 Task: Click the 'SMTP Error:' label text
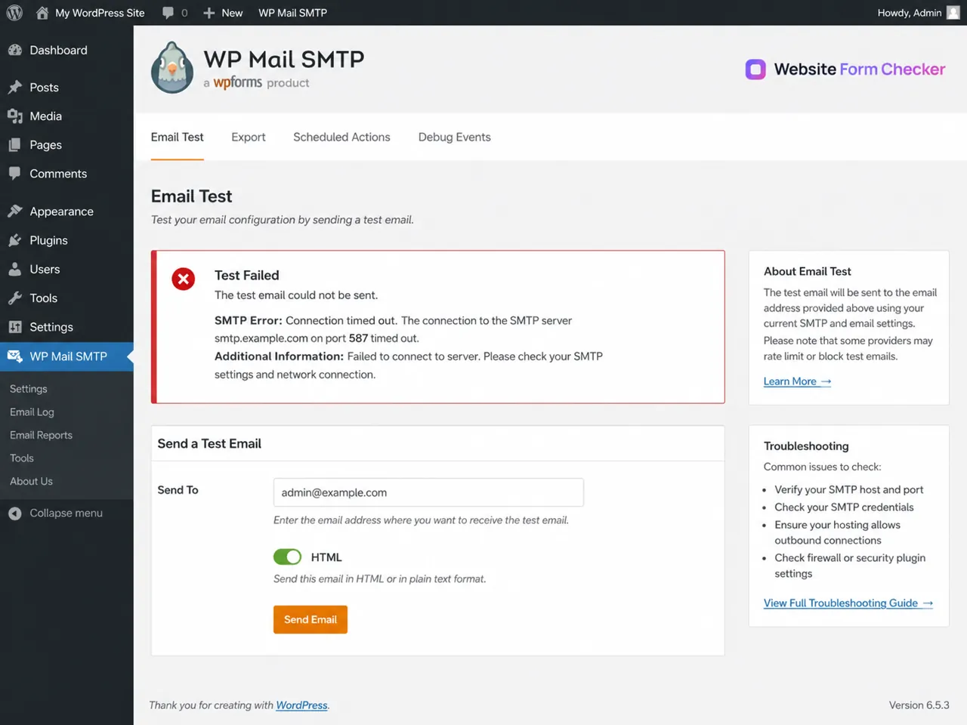(x=249, y=320)
